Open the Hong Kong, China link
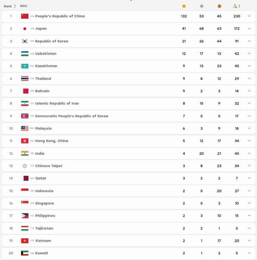The height and width of the screenshot is (260, 257). coord(52,141)
